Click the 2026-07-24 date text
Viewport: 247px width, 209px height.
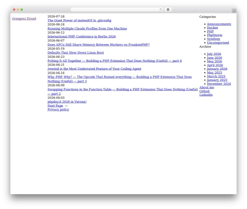[56, 16]
